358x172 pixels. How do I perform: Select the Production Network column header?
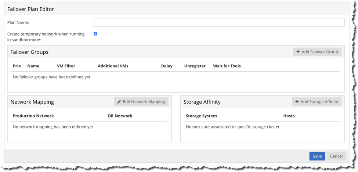[33, 116]
